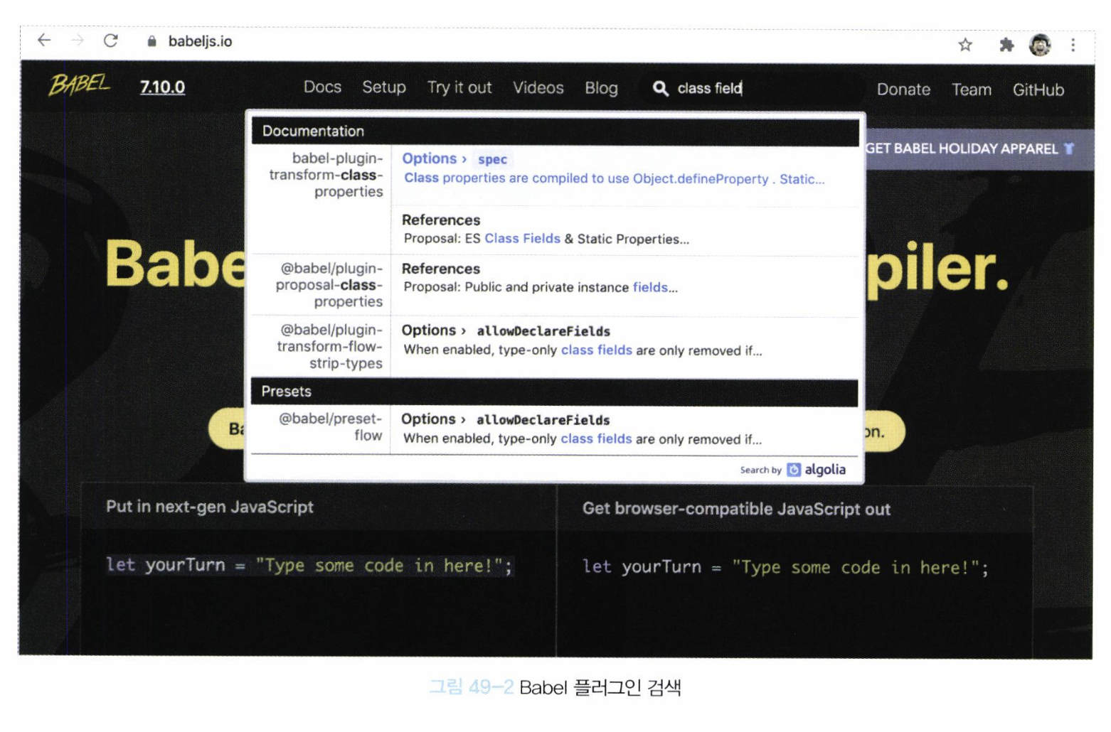This screenshot has width=1111, height=732.
Task: Open the Algolia logo link
Action: 817,470
